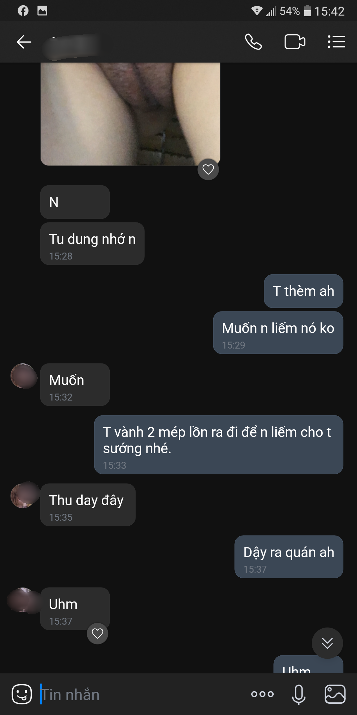Start a video call with the contact
The width and height of the screenshot is (357, 715).
[x=295, y=42]
